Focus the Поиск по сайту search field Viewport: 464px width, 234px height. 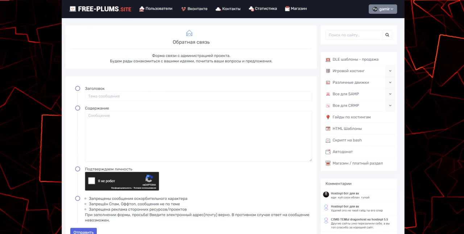click(x=354, y=35)
